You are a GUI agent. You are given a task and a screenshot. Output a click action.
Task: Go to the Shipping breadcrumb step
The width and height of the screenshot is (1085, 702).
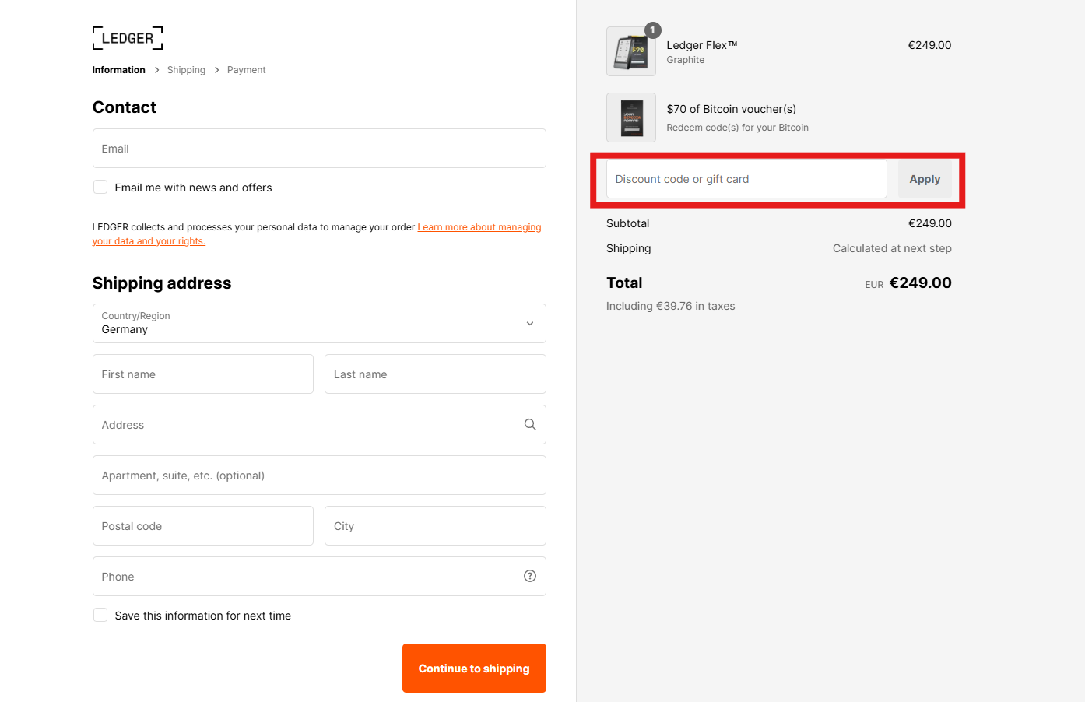coord(186,70)
